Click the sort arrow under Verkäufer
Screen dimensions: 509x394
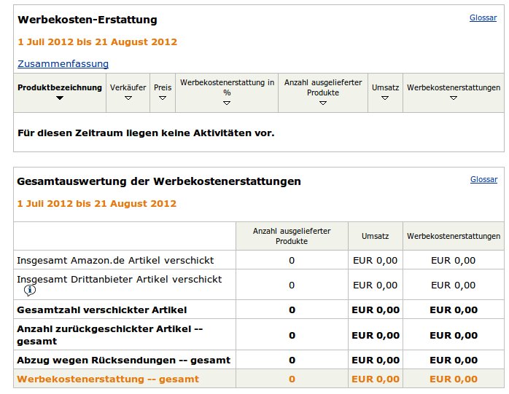(128, 98)
